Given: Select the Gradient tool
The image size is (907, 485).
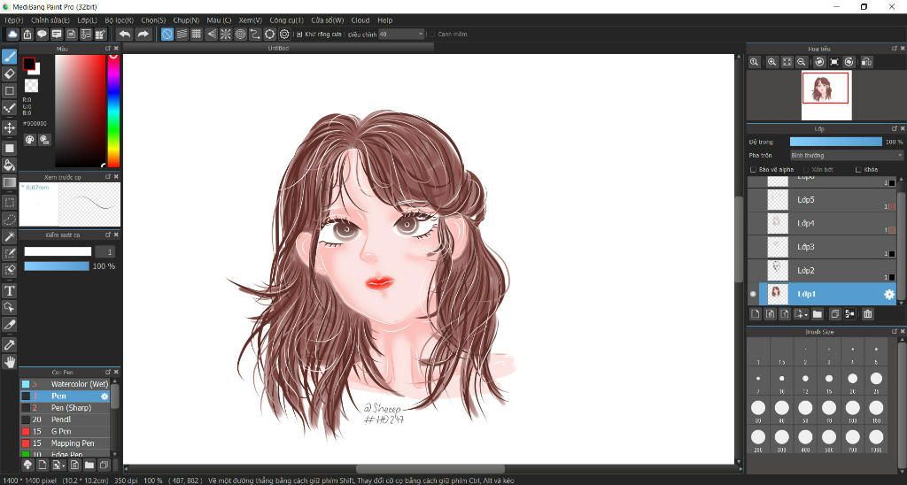Looking at the screenshot, I should tap(9, 182).
